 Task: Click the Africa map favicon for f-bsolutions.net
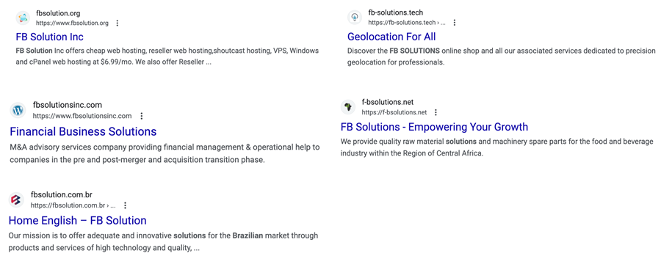(x=348, y=107)
